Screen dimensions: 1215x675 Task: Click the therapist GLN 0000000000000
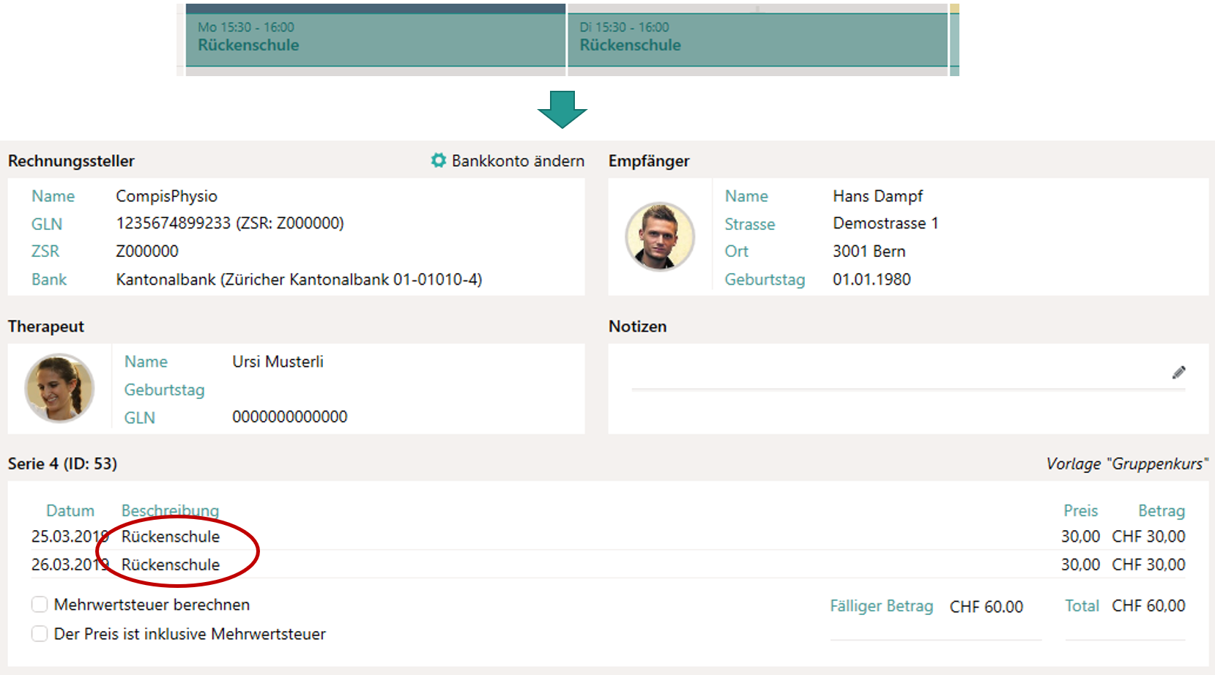click(290, 417)
